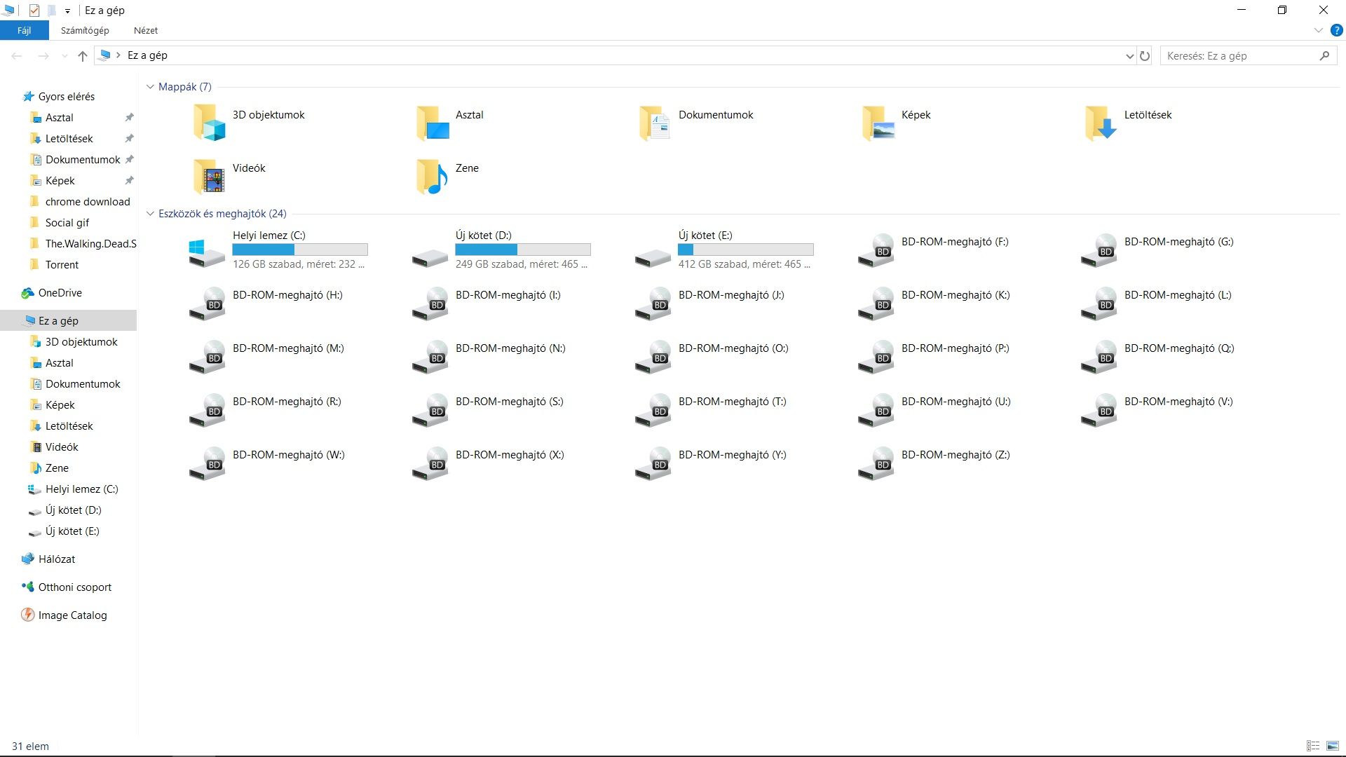
Task: Open the Fájl menu tab
Action: 24,30
